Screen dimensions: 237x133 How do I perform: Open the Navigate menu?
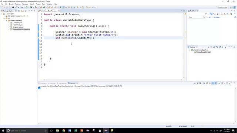25,4
